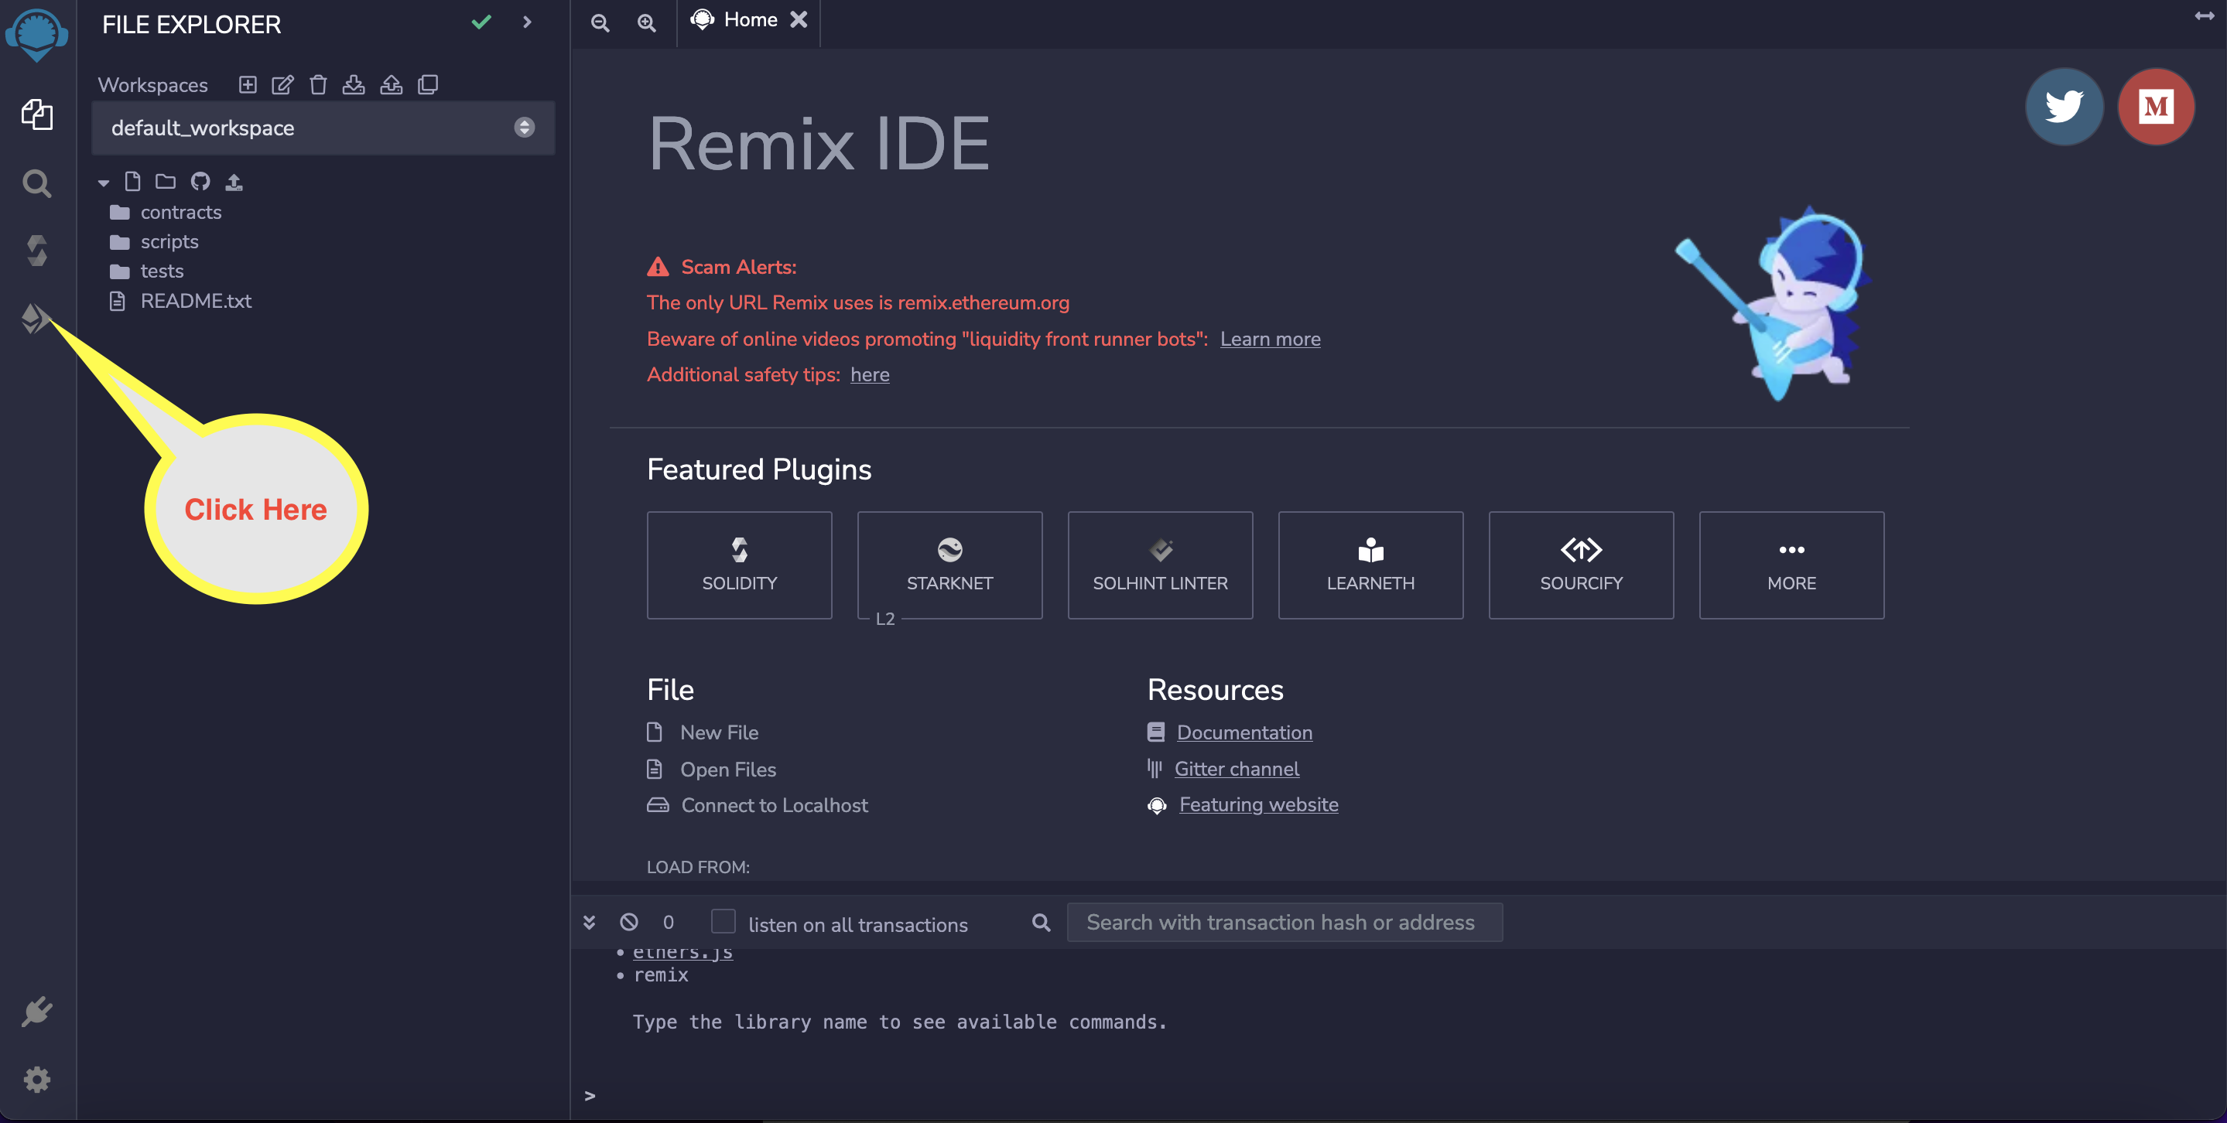The height and width of the screenshot is (1123, 2227).
Task: Open the search in files icon
Action: (36, 183)
